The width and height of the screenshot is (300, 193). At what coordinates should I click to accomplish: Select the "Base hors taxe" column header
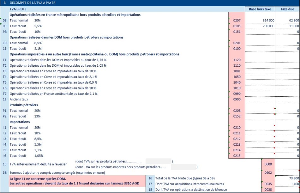click(260, 9)
